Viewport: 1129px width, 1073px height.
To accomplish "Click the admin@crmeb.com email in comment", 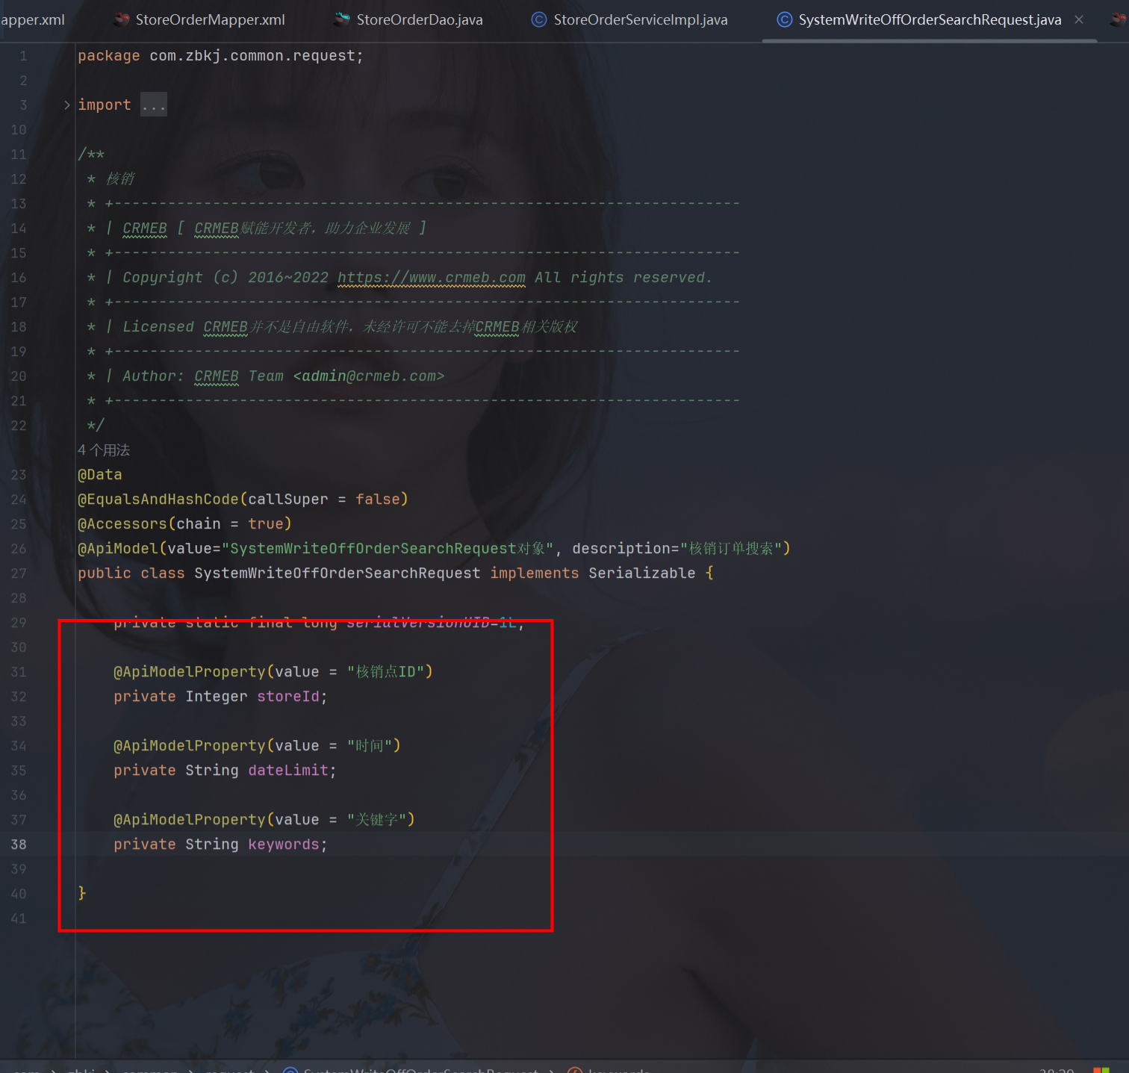I will coord(369,376).
